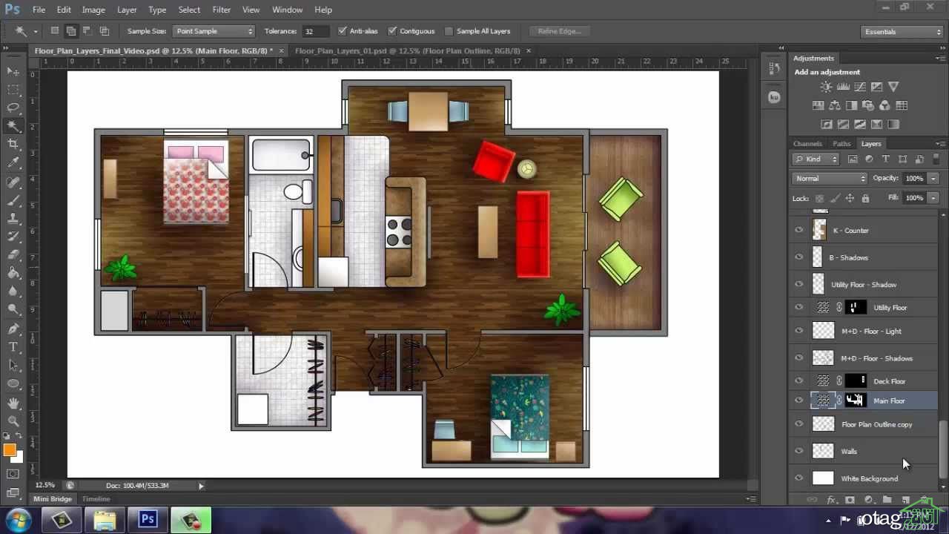Select the Hand tool
Screen dimensions: 949x534
[13, 403]
